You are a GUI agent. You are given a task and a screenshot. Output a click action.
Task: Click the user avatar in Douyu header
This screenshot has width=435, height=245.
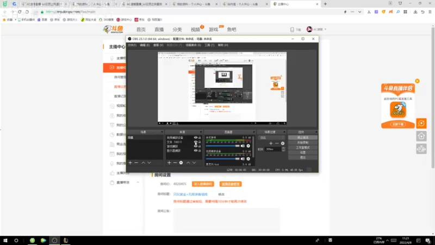309,29
